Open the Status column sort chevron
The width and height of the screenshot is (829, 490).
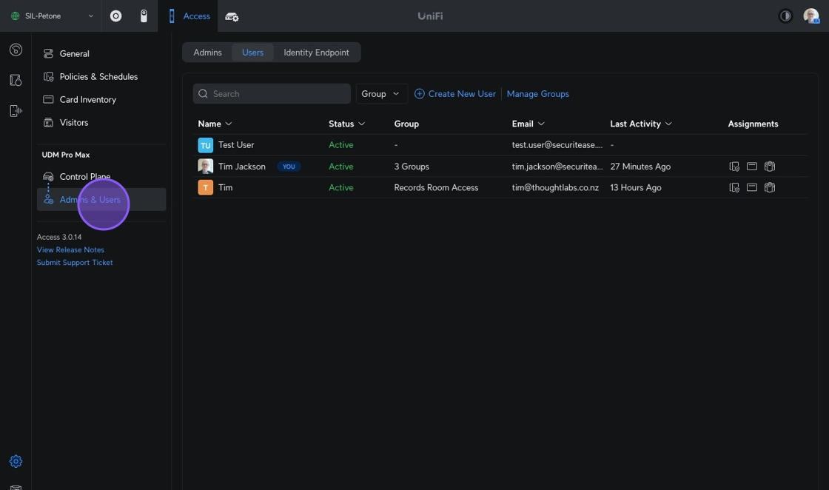(362, 124)
